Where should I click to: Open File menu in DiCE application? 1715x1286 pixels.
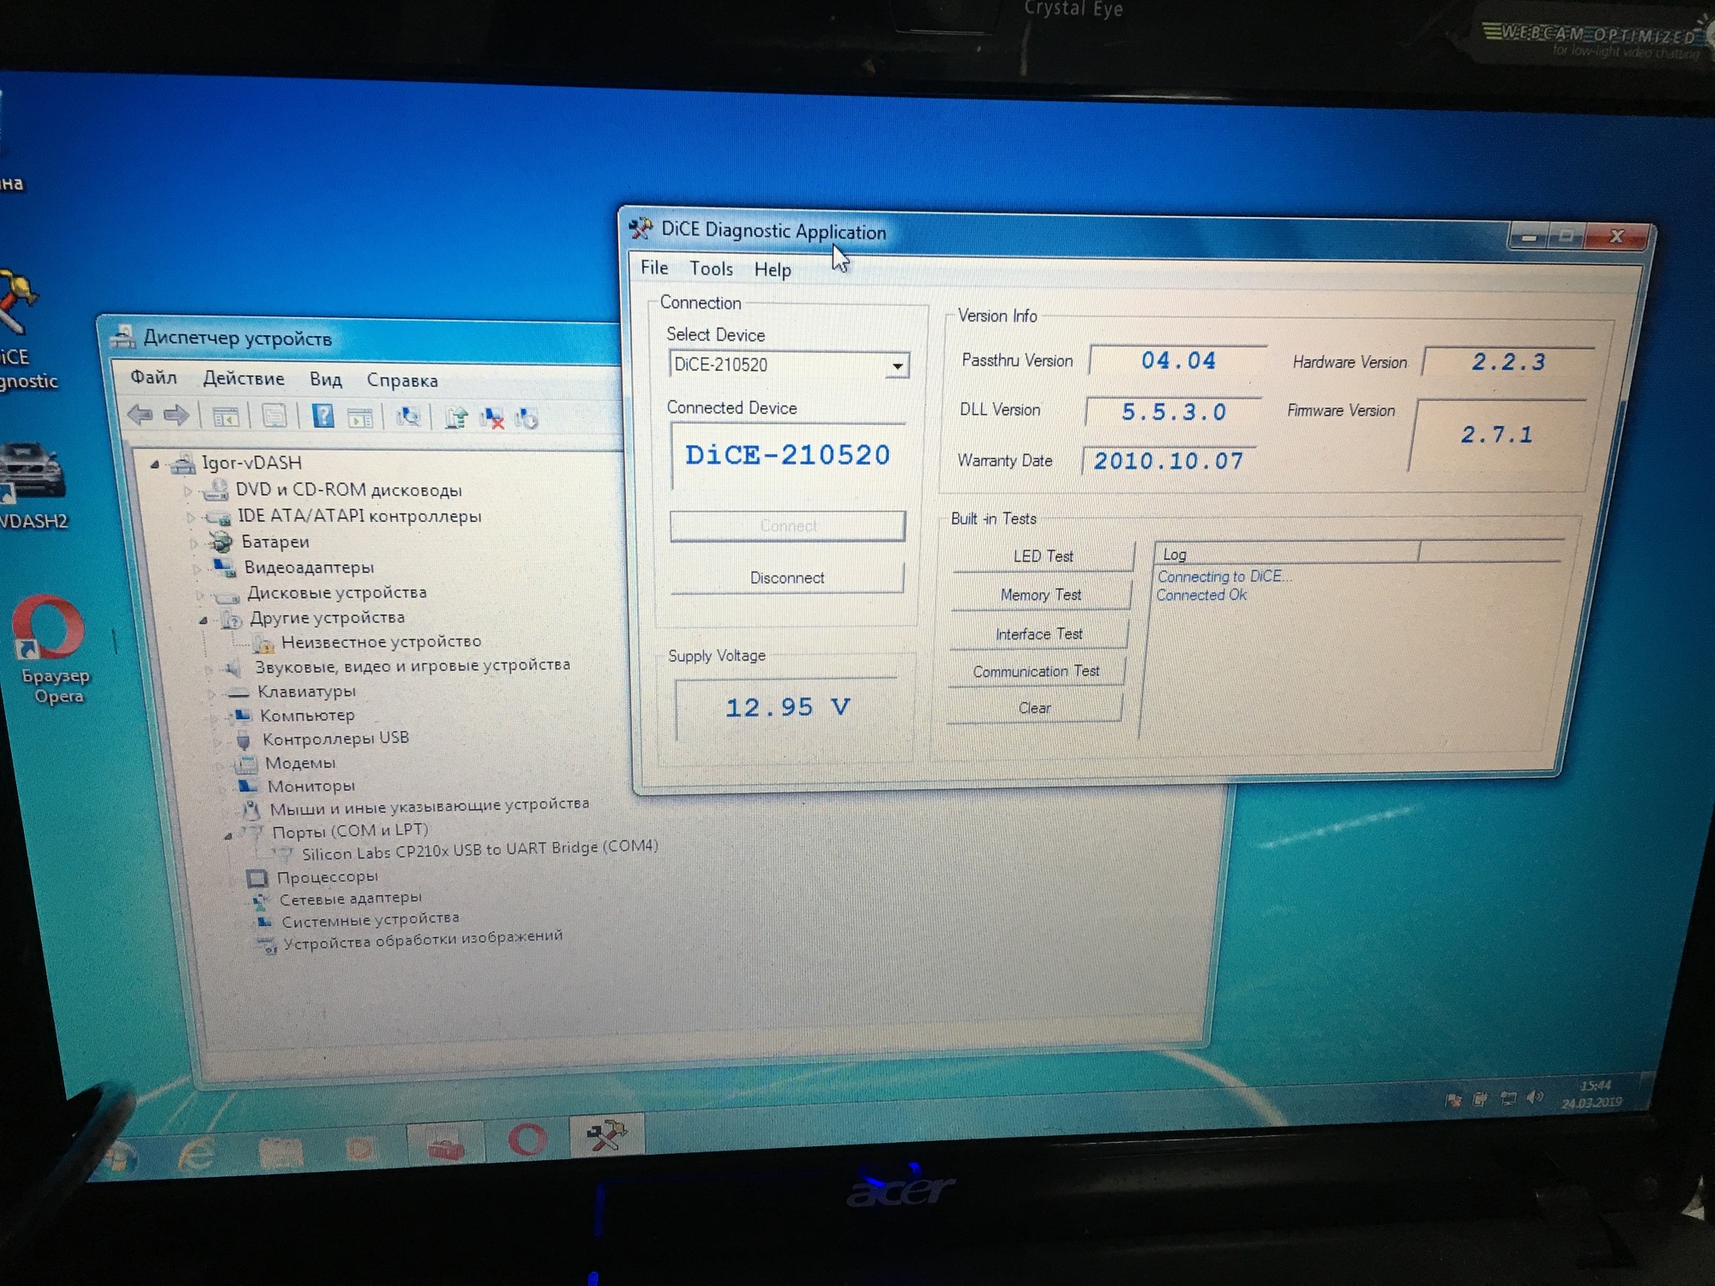click(654, 267)
